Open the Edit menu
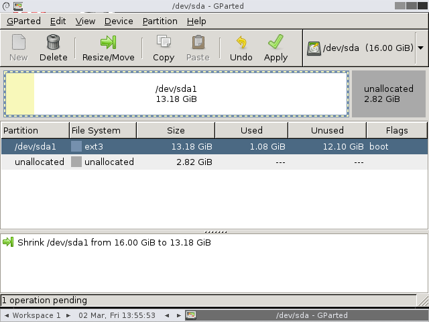 coord(58,21)
